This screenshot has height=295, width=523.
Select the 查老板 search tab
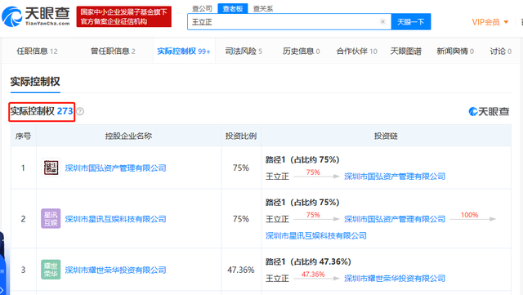pos(232,8)
